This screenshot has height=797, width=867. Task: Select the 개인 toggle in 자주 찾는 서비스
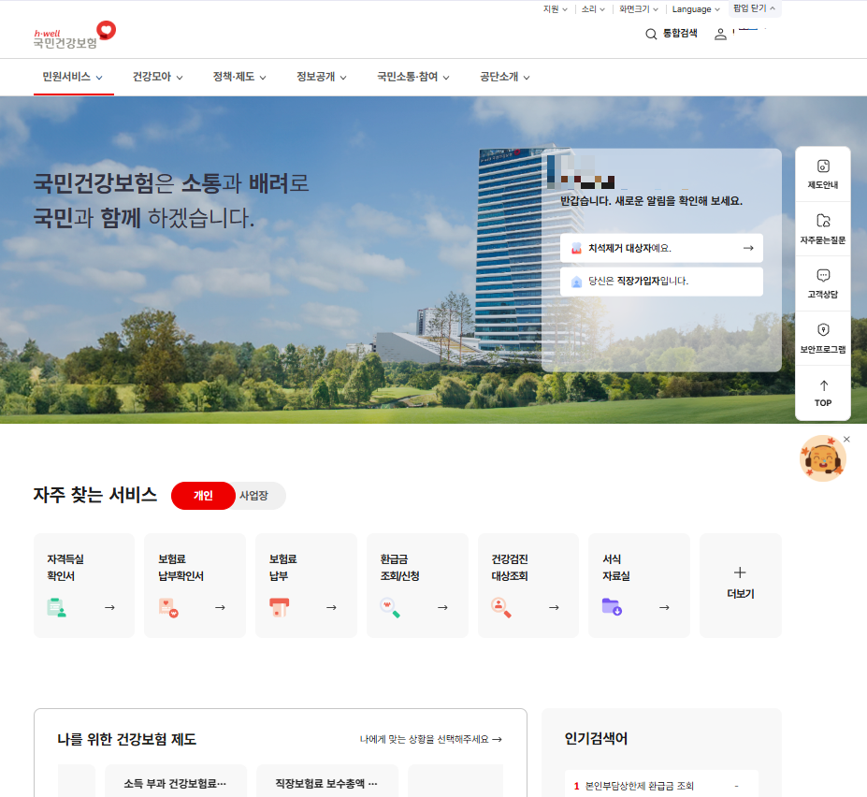click(x=203, y=497)
